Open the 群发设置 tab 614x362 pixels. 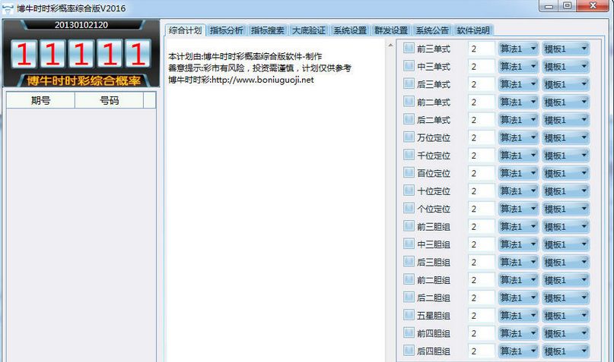[x=391, y=30]
